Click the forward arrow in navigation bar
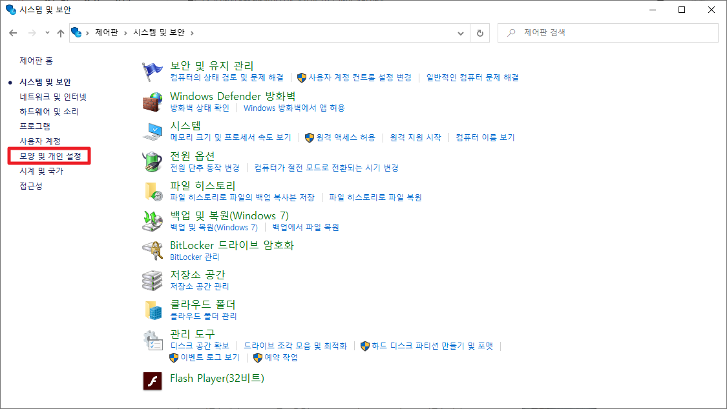727x409 pixels. (x=32, y=33)
